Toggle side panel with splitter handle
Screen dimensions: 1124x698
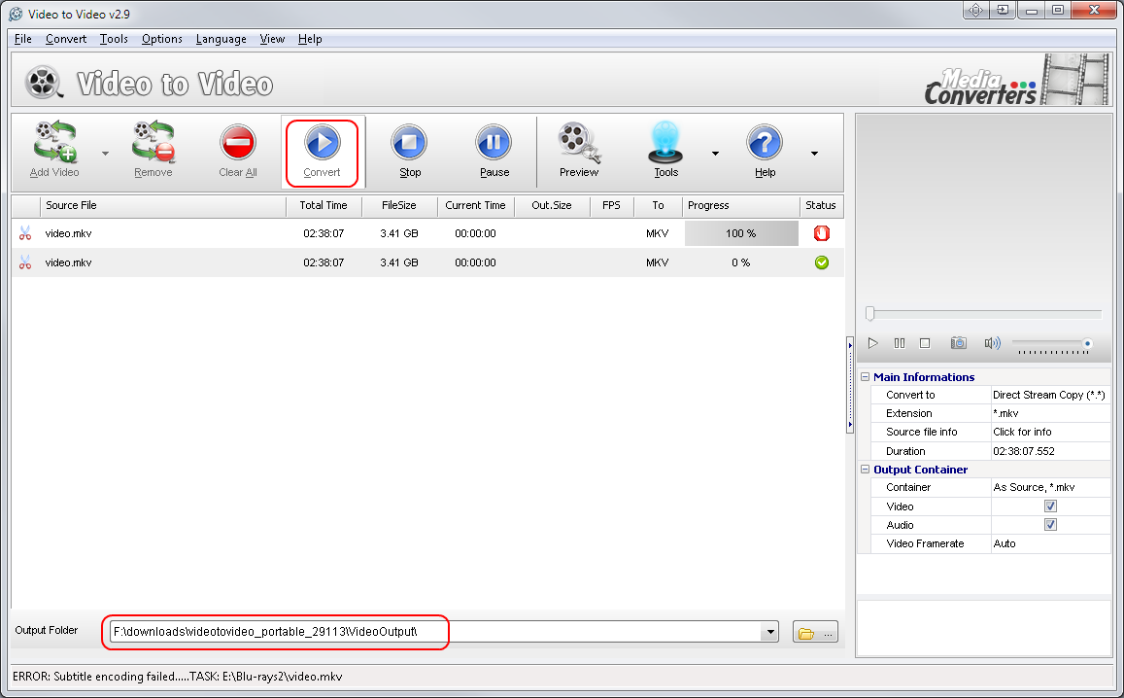pos(850,385)
